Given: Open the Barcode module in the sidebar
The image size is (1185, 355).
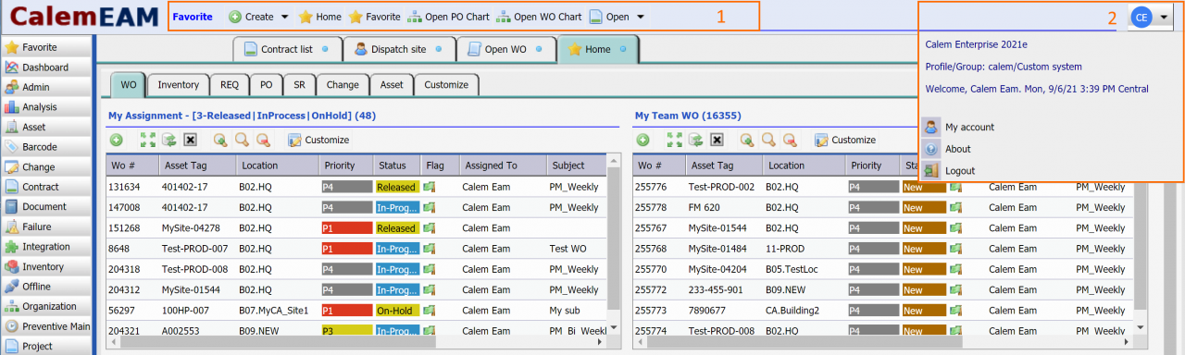Looking at the screenshot, I should pyautogui.click(x=46, y=147).
